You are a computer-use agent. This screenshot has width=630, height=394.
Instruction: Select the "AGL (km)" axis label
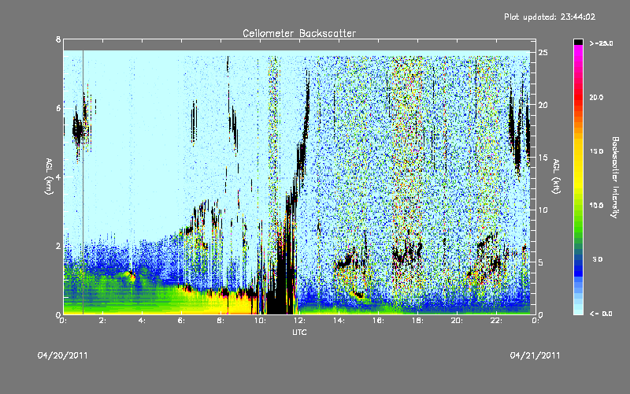pos(49,177)
